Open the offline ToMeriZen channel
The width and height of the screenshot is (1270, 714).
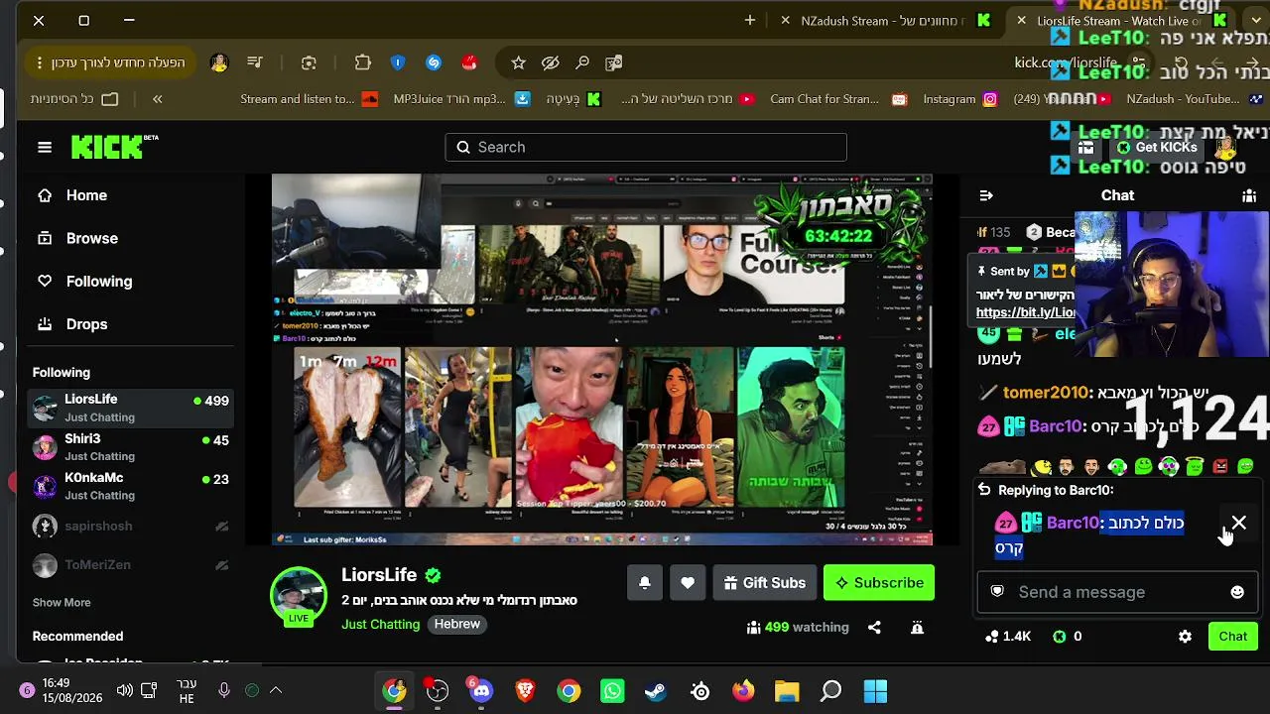pyautogui.click(x=132, y=565)
